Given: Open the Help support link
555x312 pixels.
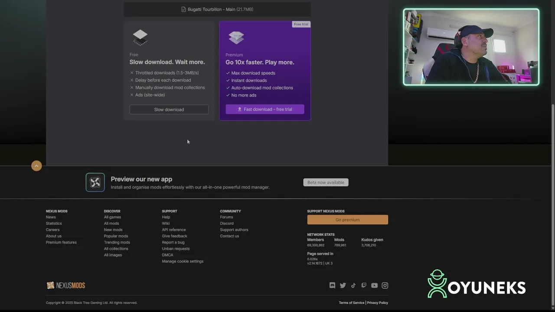Looking at the screenshot, I should [x=166, y=217].
